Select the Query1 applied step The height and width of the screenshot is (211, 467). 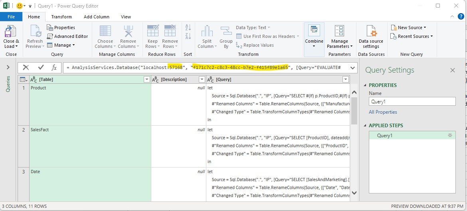(x=412, y=135)
